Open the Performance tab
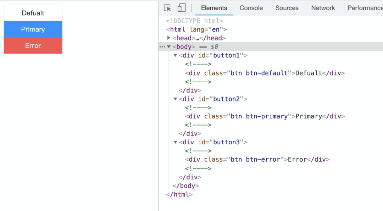Screen dimensions: 383x211 pos(365,8)
